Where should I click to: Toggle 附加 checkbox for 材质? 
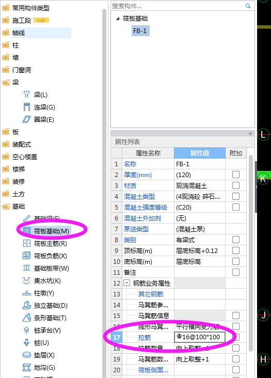coord(236,185)
